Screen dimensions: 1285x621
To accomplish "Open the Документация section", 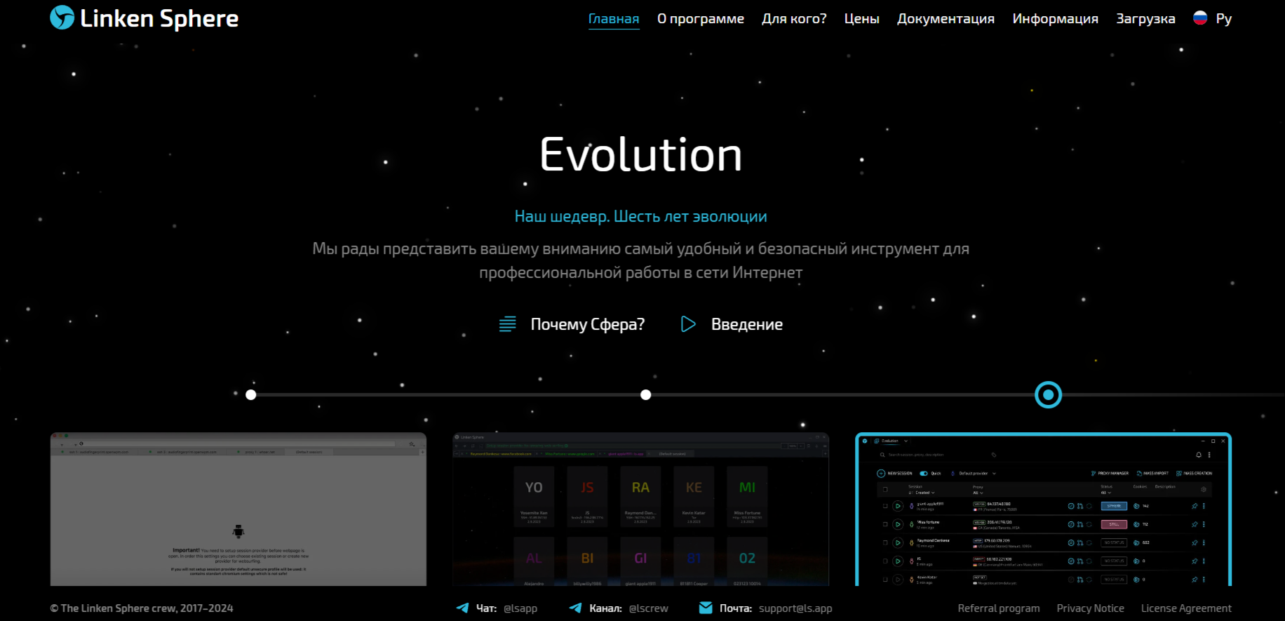I will 946,19.
